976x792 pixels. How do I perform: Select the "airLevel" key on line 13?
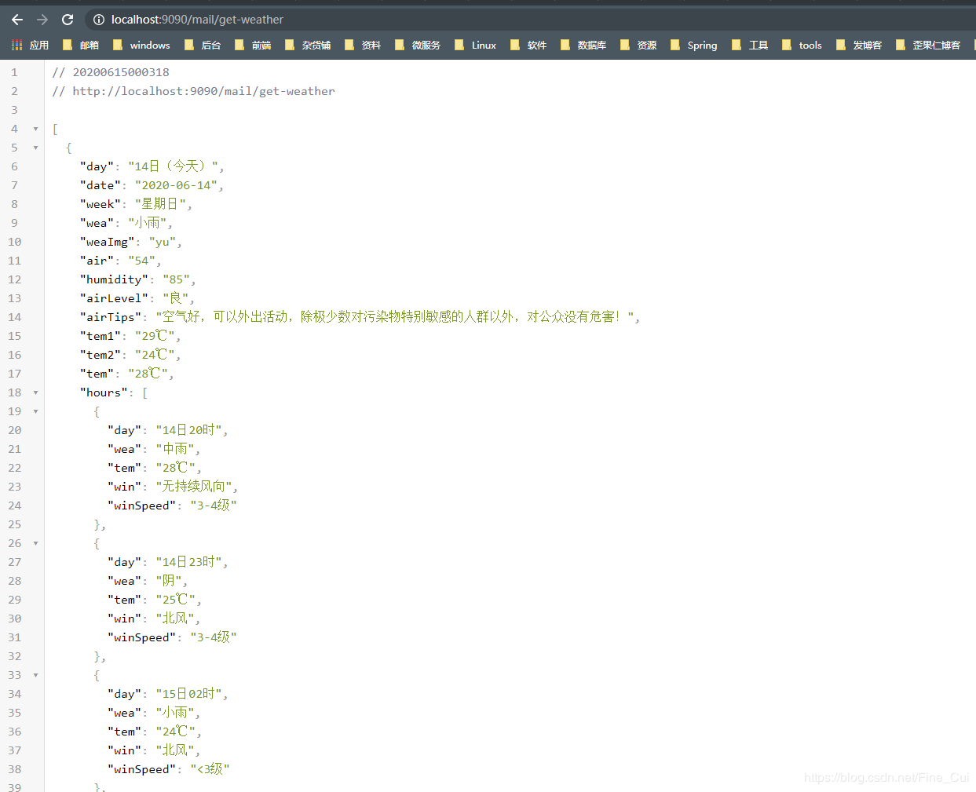point(114,298)
